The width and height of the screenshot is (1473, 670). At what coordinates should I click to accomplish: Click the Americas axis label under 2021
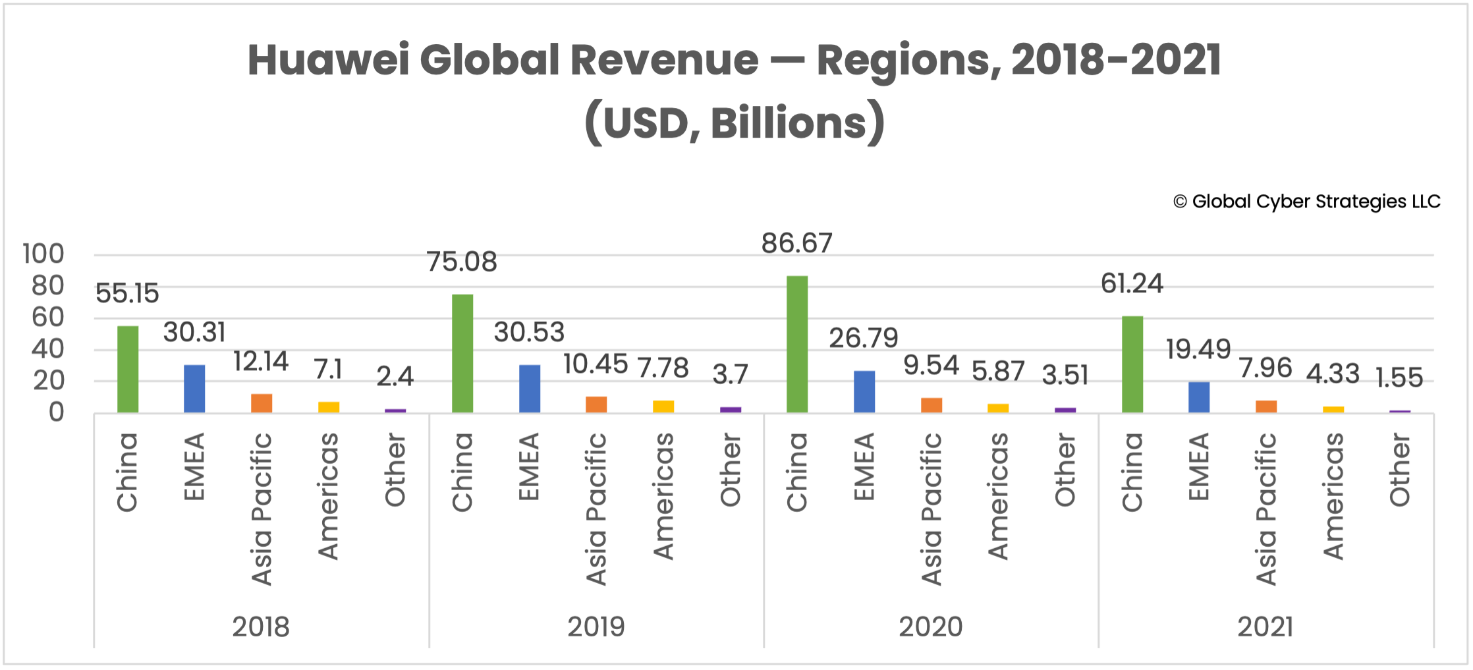click(x=1333, y=496)
